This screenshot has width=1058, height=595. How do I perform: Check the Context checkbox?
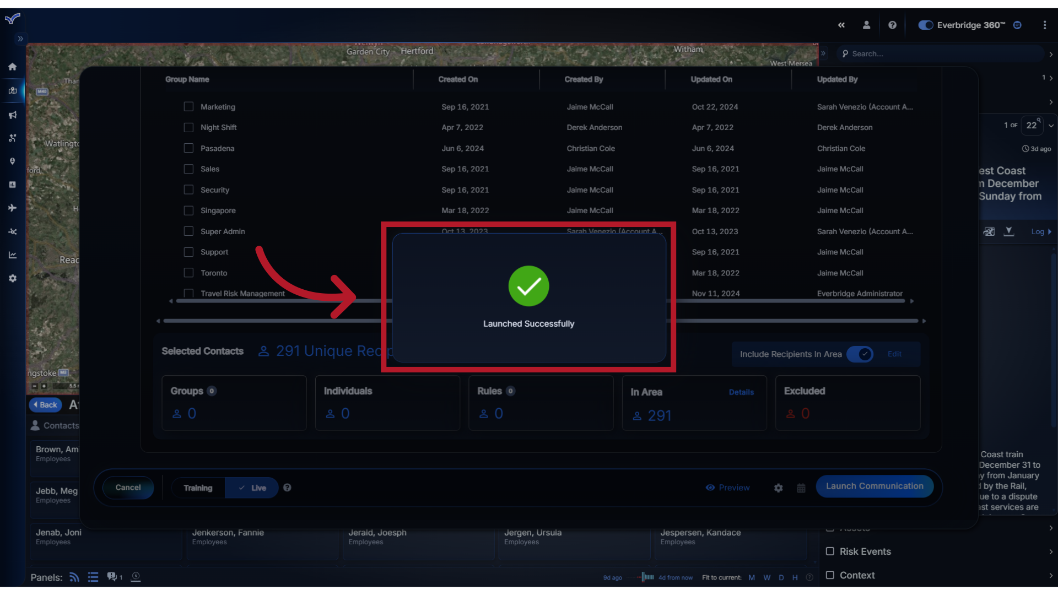[830, 575]
